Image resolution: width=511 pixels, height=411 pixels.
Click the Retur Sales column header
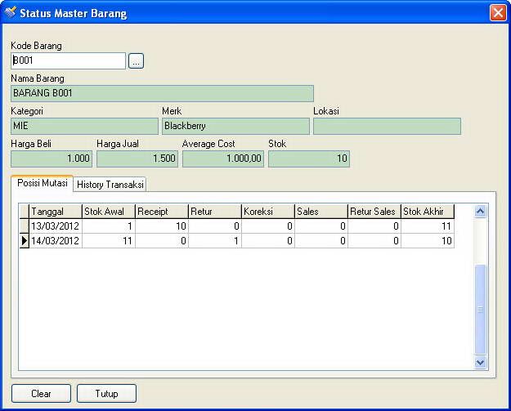[x=374, y=212]
